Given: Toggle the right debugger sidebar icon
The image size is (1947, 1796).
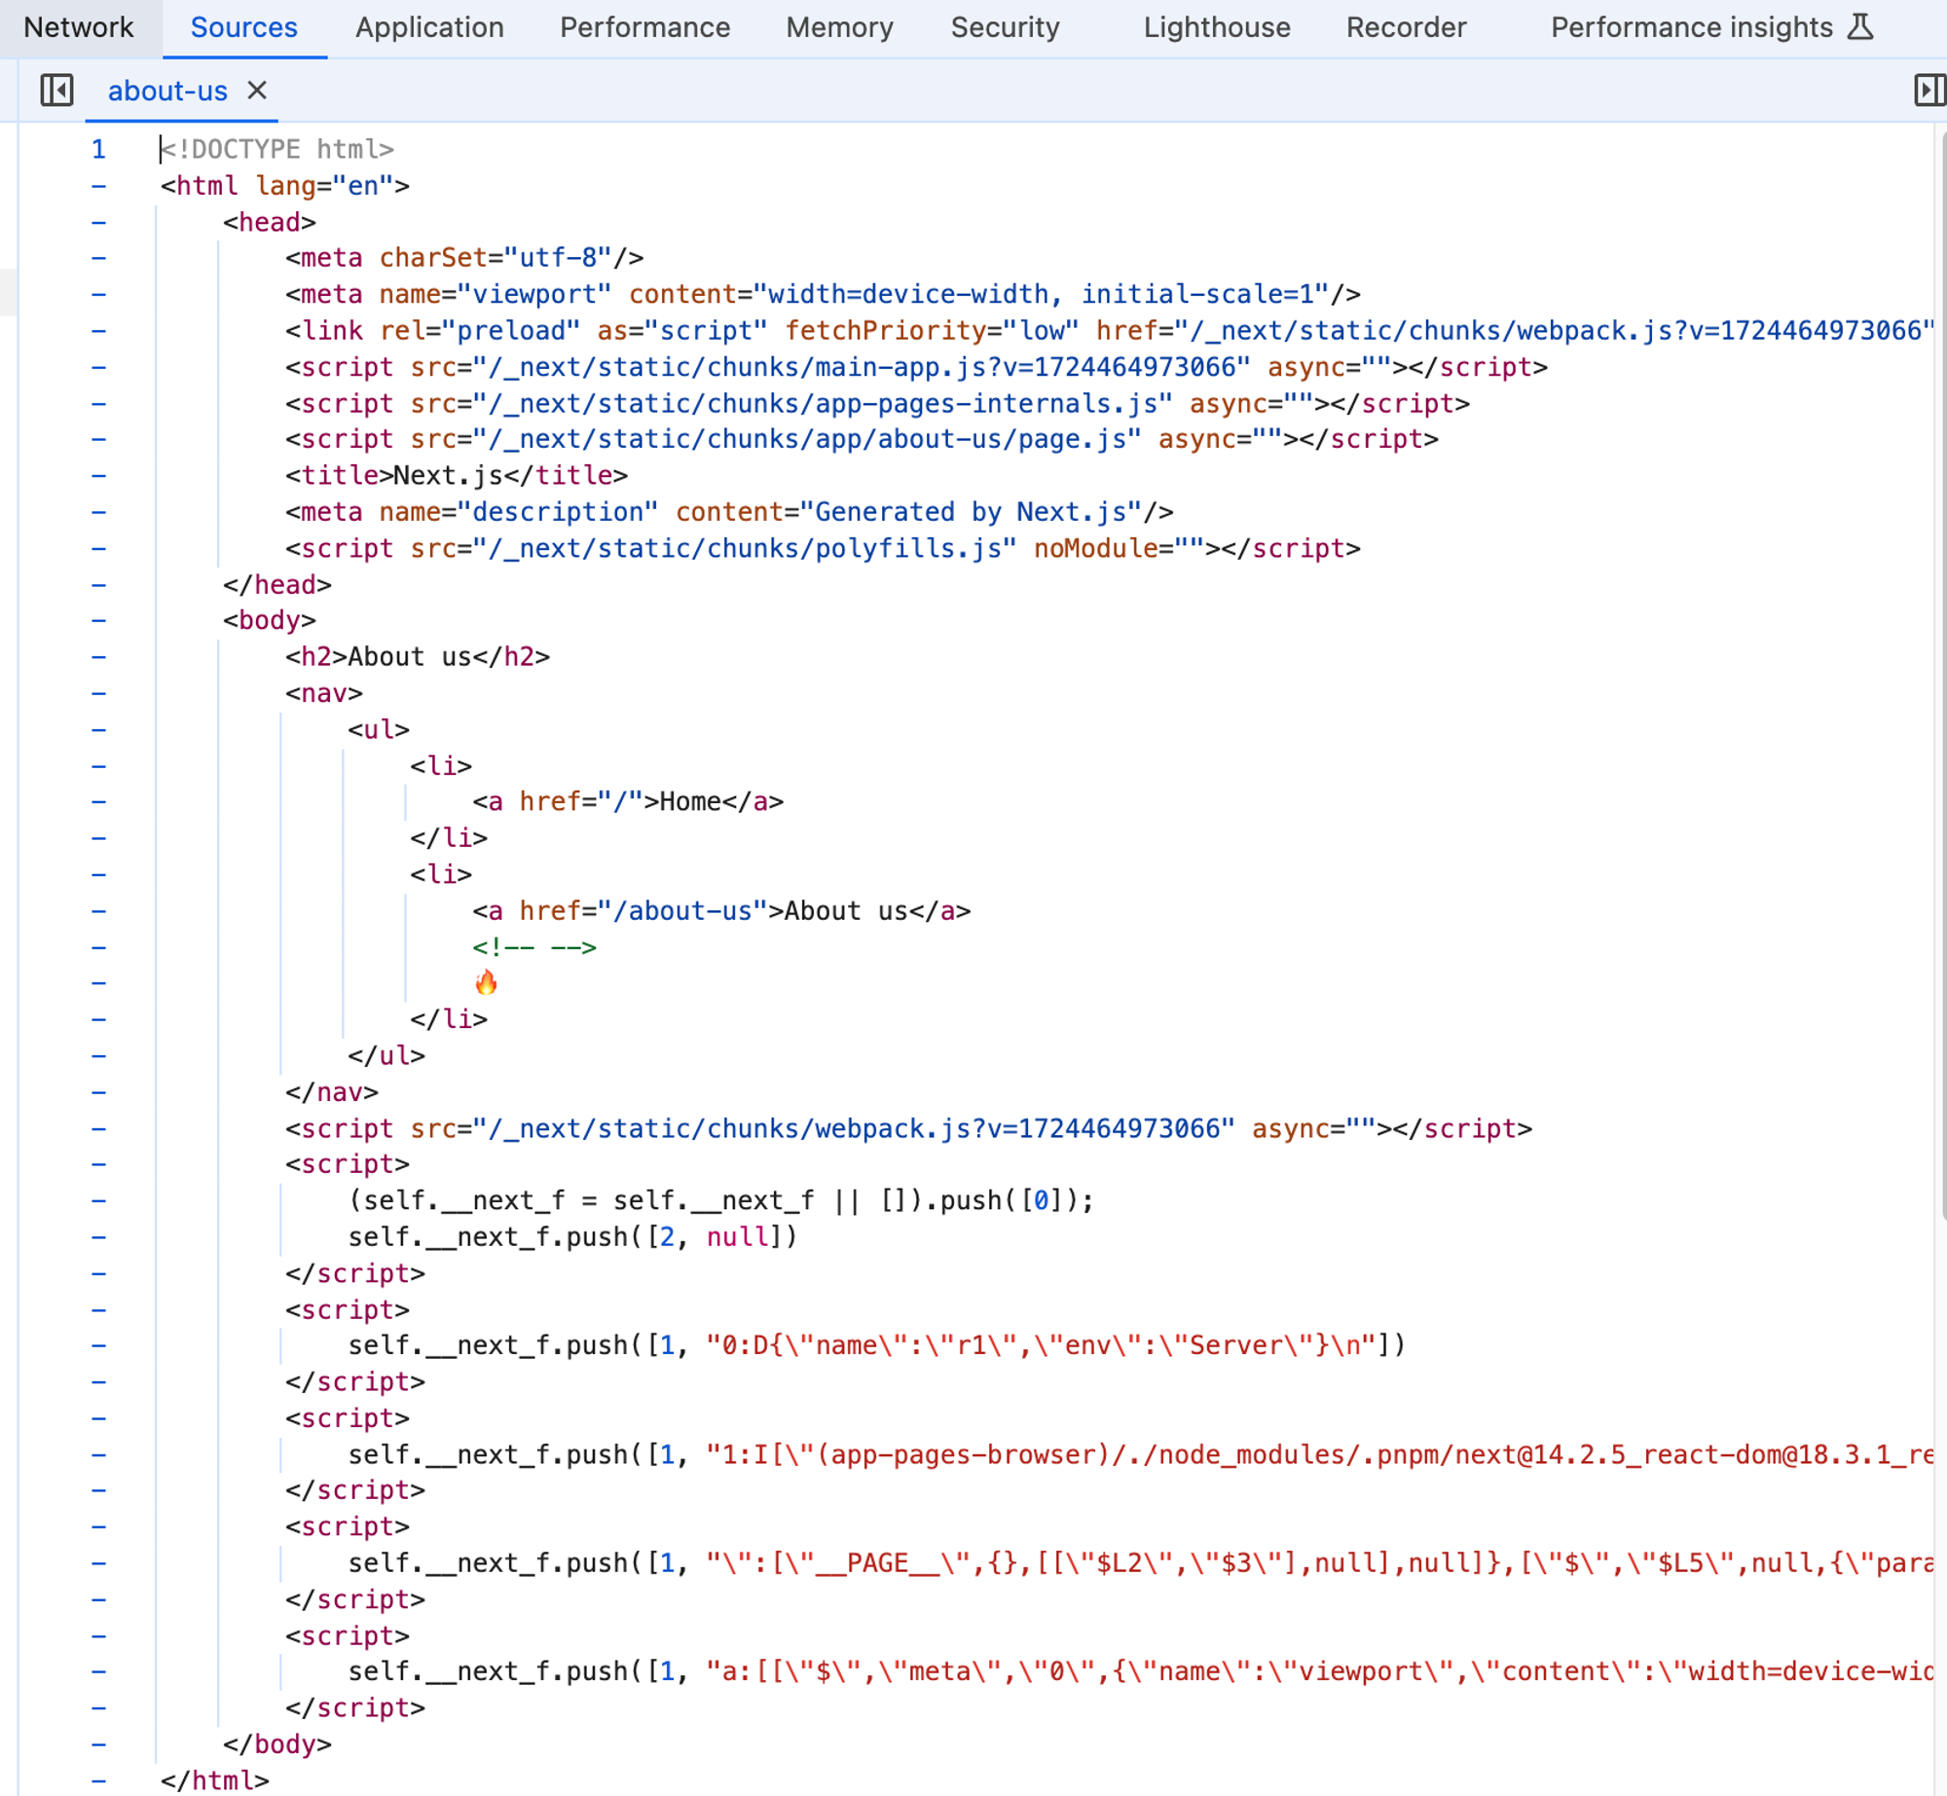Looking at the screenshot, I should click(x=1929, y=91).
